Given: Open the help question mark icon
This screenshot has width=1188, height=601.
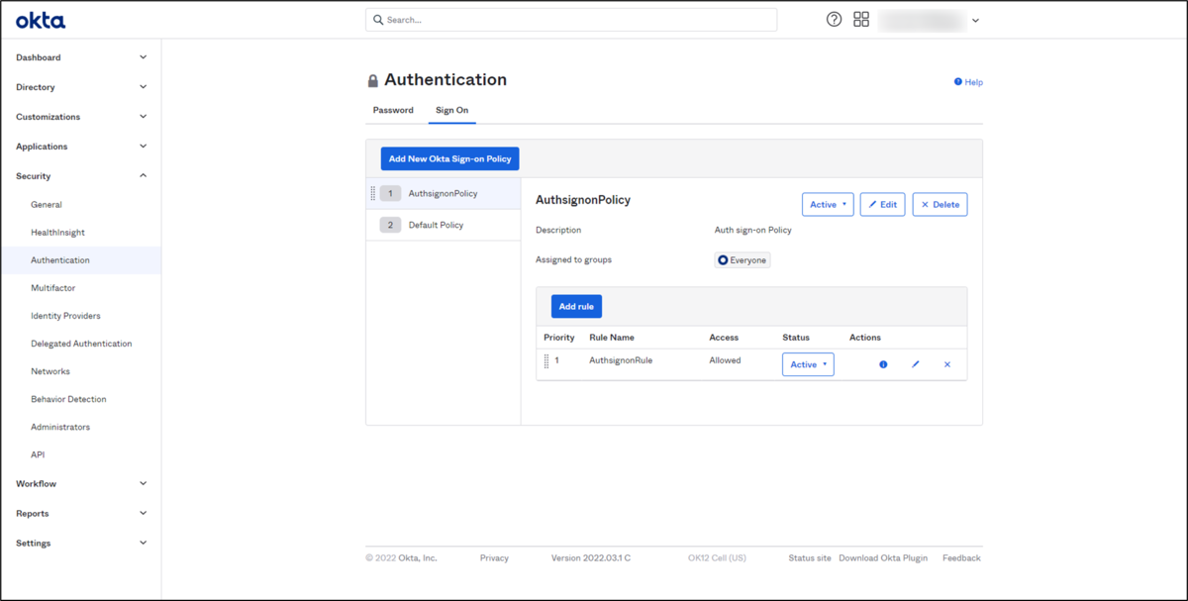Looking at the screenshot, I should click(x=835, y=20).
